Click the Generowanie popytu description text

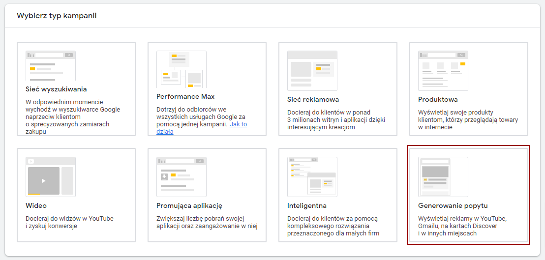point(462,226)
